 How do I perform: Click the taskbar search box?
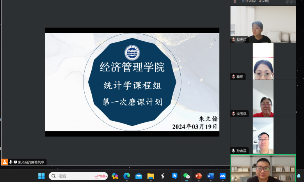click(78, 176)
